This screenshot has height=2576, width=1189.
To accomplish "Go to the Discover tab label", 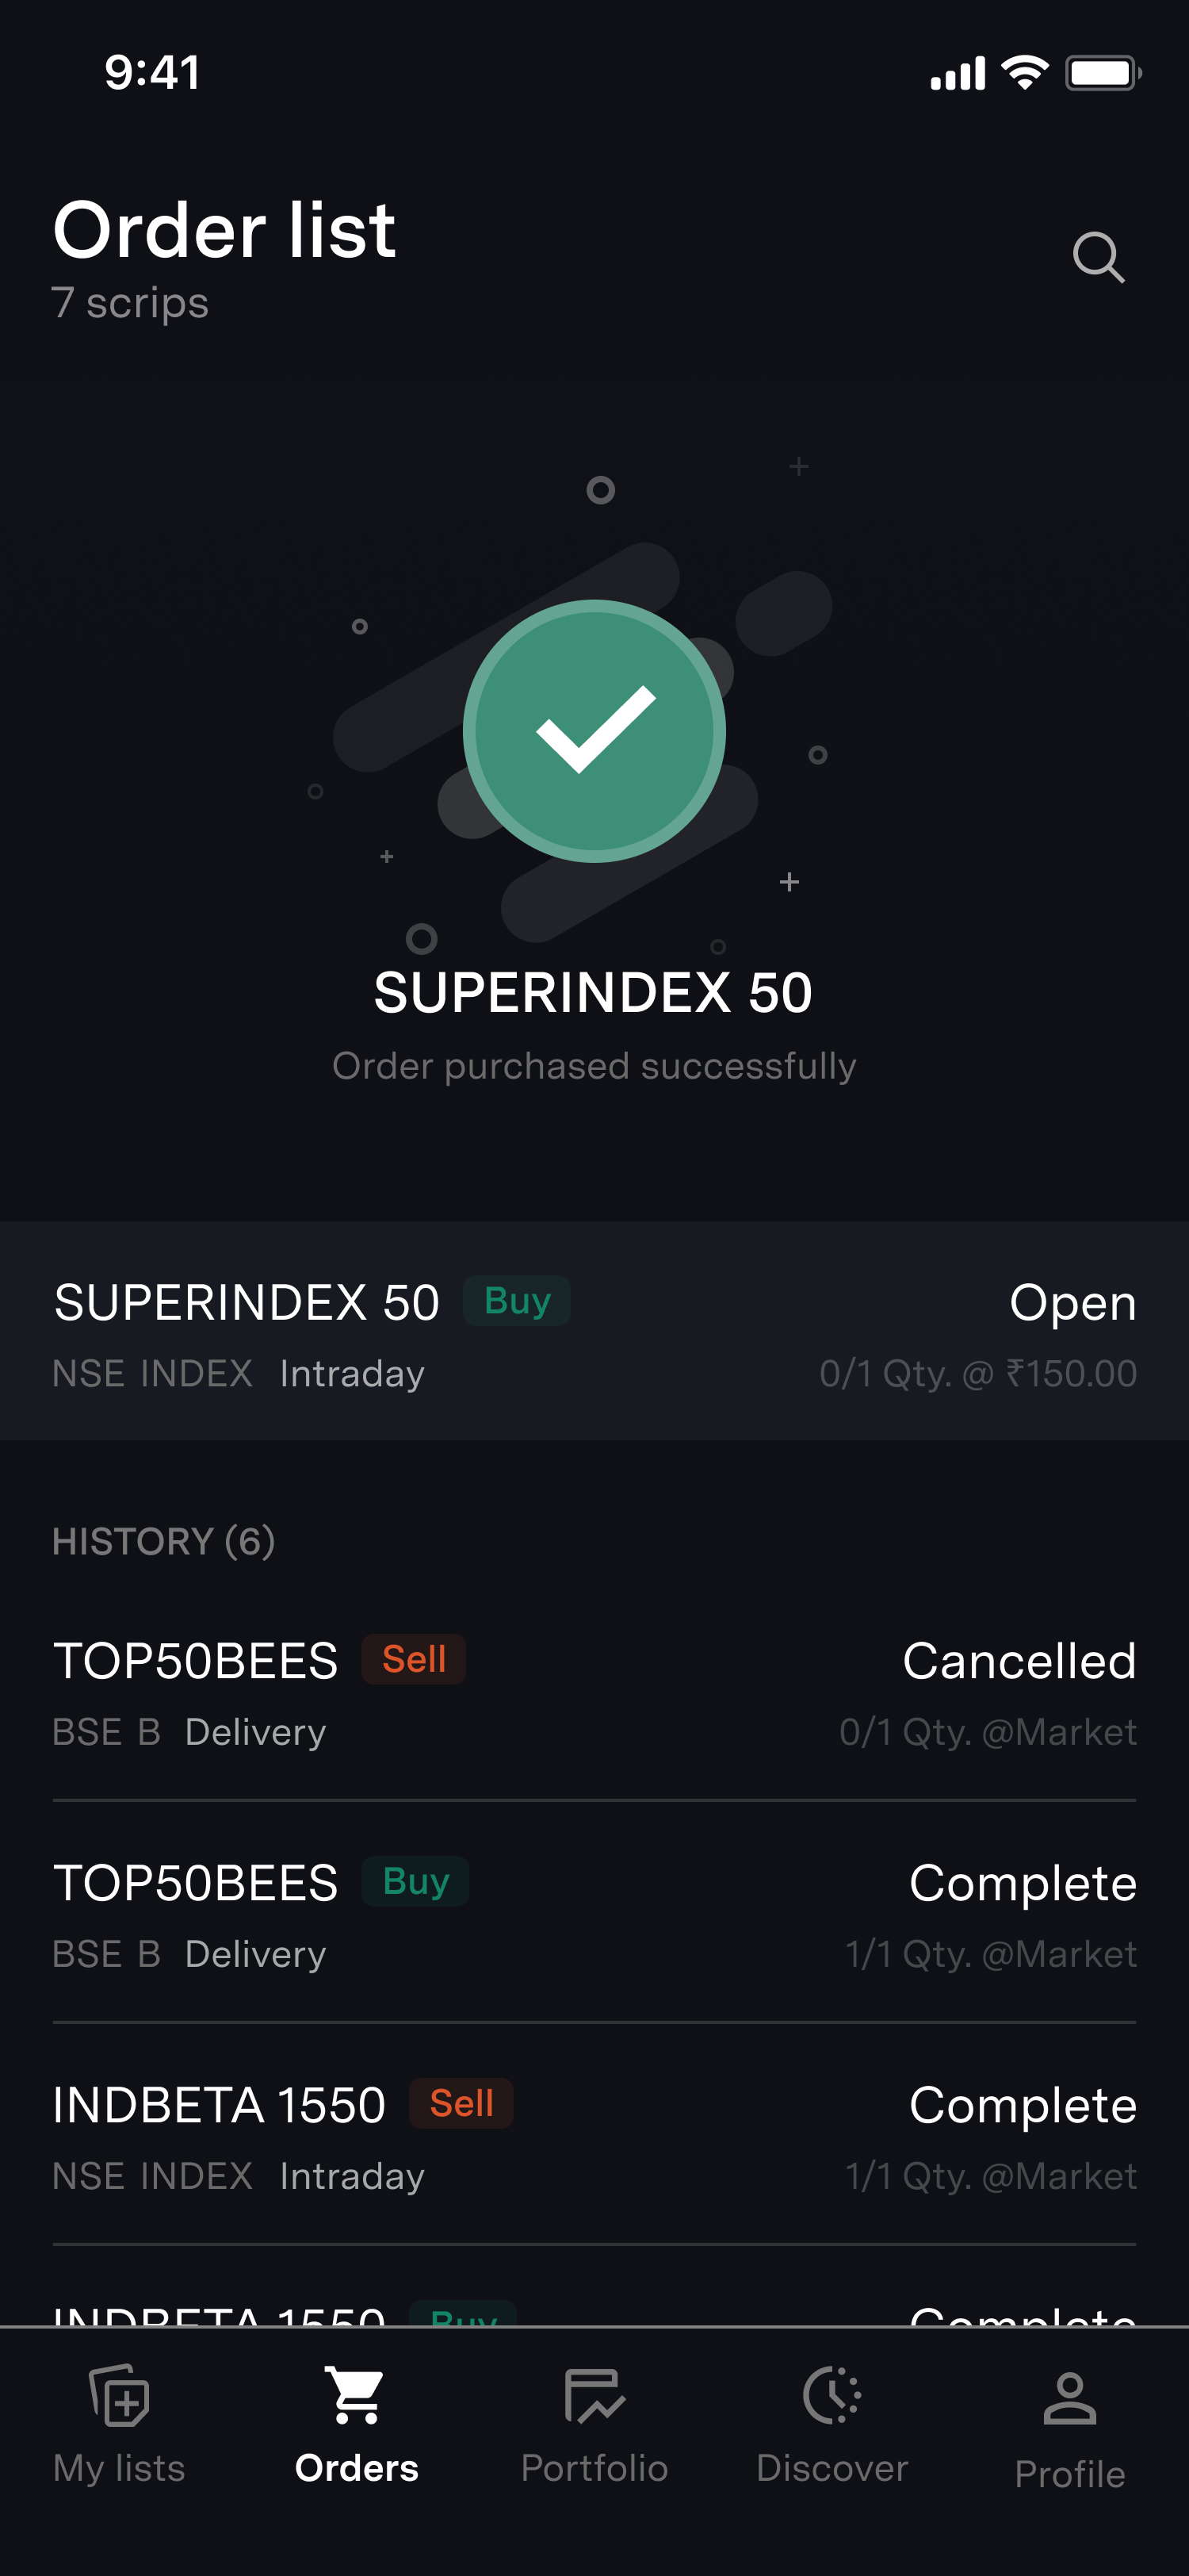I will click(x=832, y=2468).
